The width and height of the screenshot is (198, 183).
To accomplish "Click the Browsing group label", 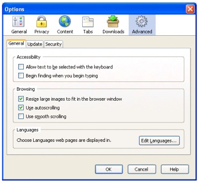I will tap(26, 89).
